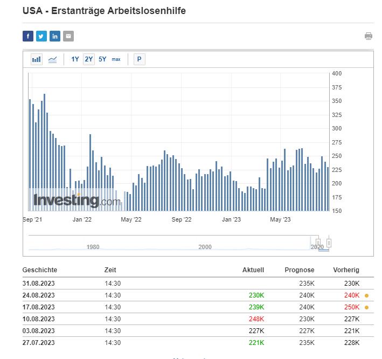Click the Prognose column header

tap(300, 270)
